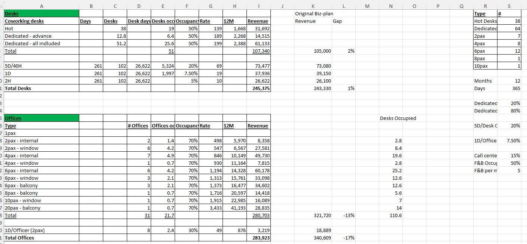Select the Days value 365
Screen dimensions: 527x244
point(509,88)
